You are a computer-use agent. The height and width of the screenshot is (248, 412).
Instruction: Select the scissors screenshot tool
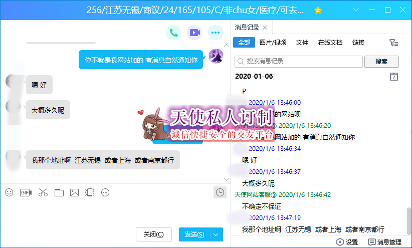(x=43, y=192)
